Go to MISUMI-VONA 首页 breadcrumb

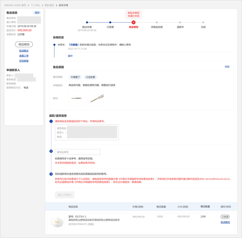point(15,5)
